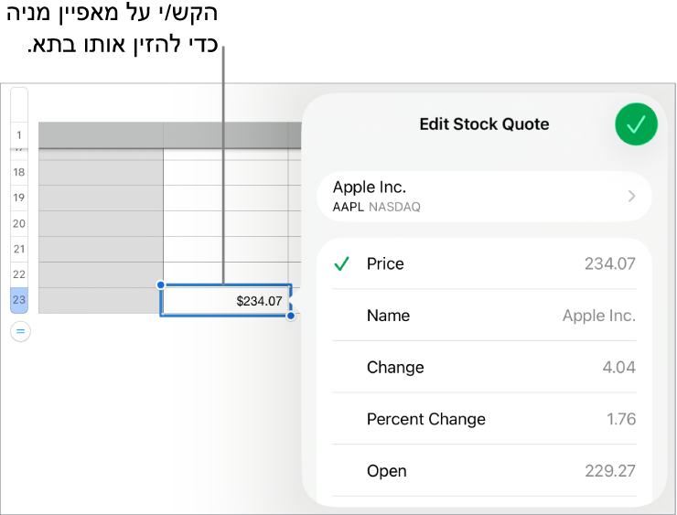The width and height of the screenshot is (677, 515).
Task: Select the Open attribute row
Action: coord(483,471)
